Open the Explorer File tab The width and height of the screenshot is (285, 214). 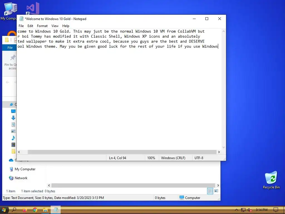tap(10, 47)
